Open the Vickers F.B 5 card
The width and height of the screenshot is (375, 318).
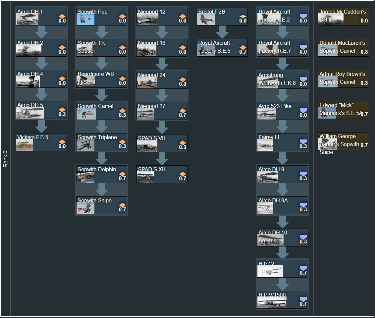point(41,142)
